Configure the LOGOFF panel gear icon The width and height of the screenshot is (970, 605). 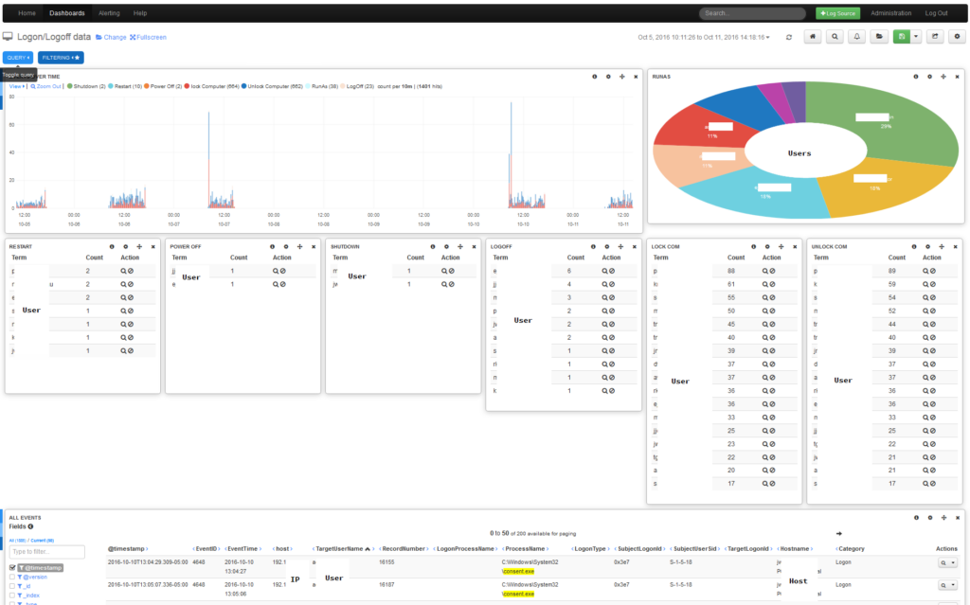[x=607, y=247]
